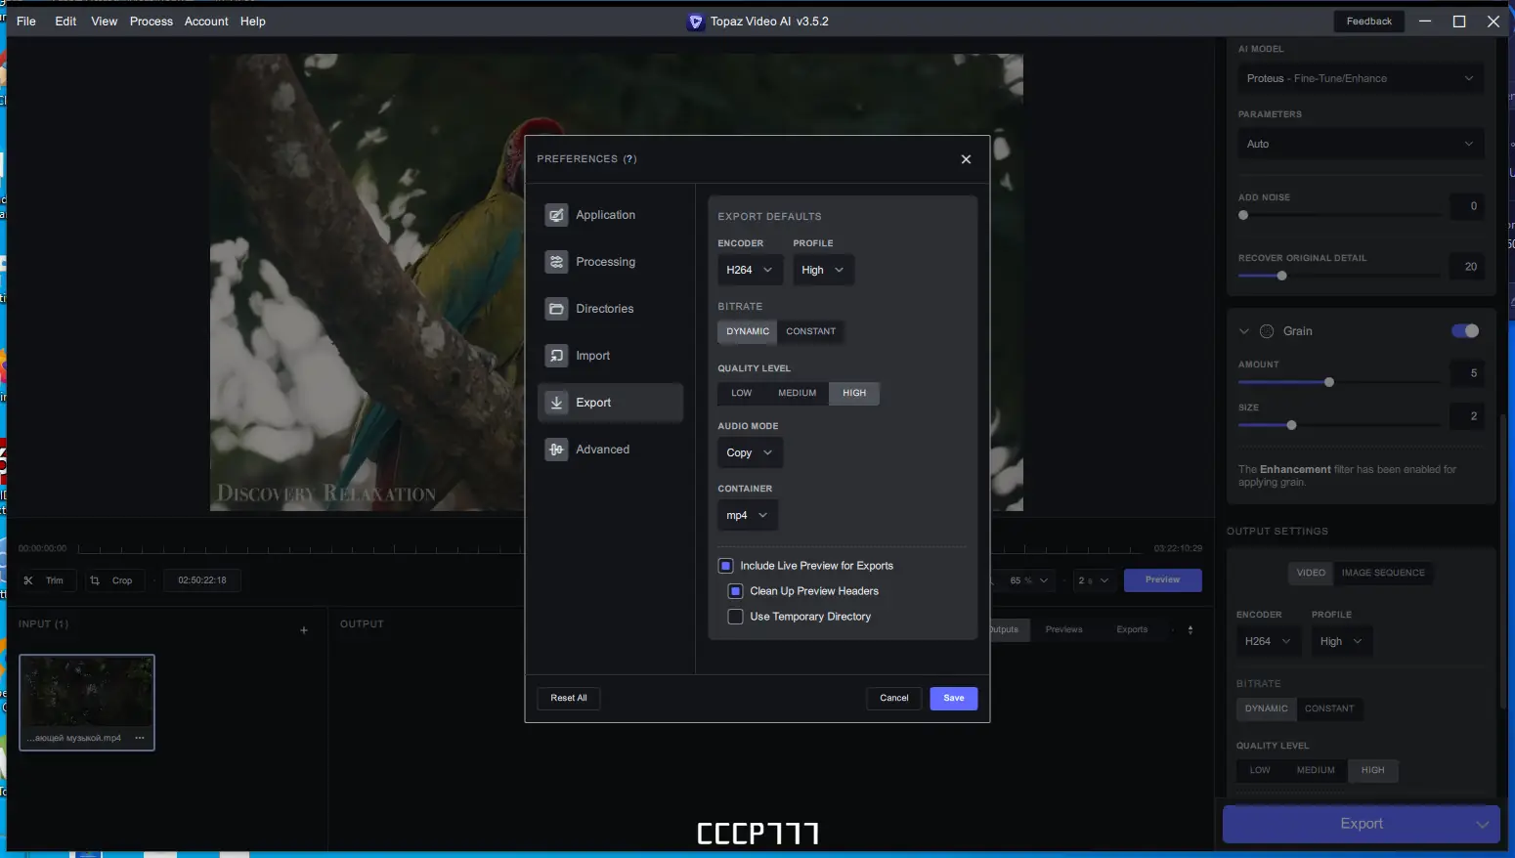Click the Add Noise slider handle
Screen dimensions: 1515x858
point(1243,215)
